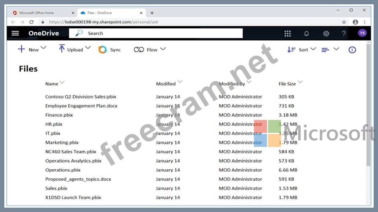This screenshot has width=378, height=212.
Task: Click the Flow icon
Action: coord(139,50)
